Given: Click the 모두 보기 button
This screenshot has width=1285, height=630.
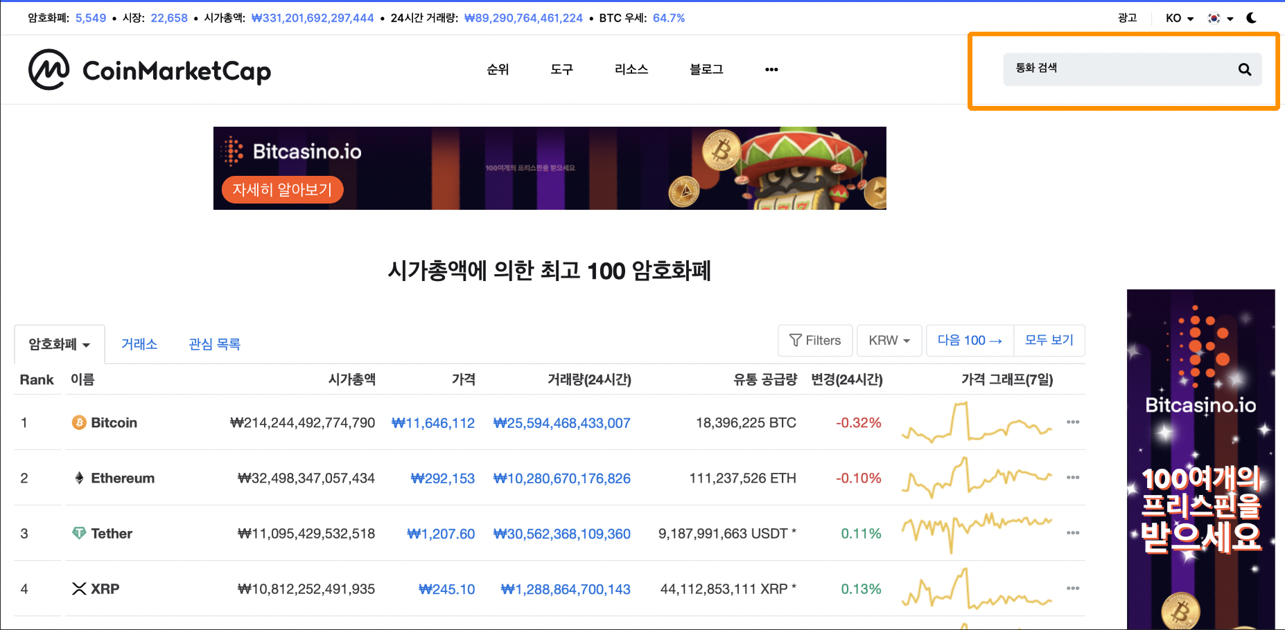Looking at the screenshot, I should [x=1049, y=341].
